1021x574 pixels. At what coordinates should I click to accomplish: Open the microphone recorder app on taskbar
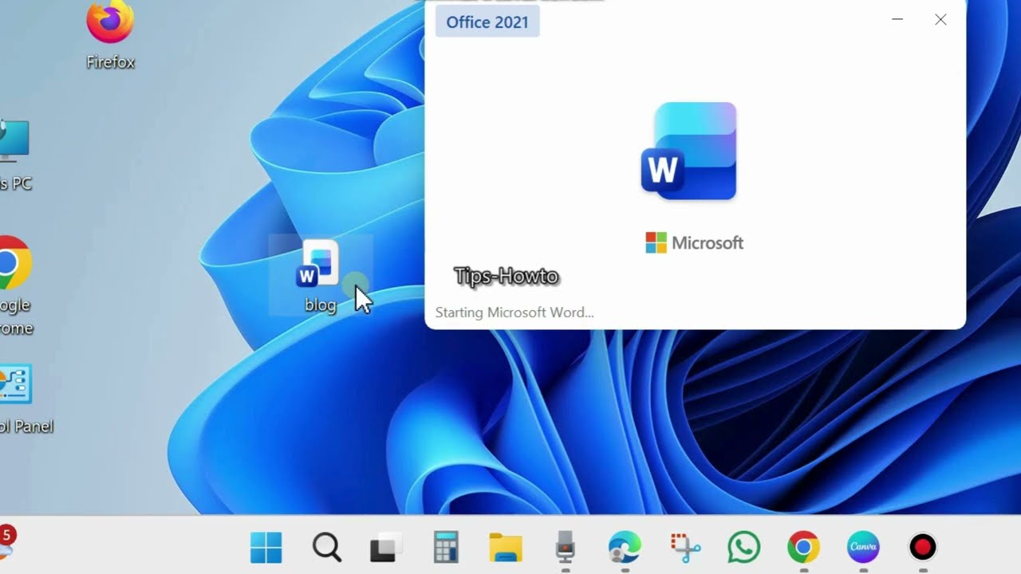565,547
